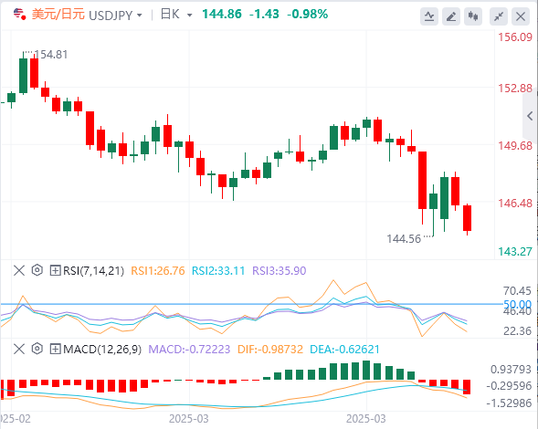This screenshot has width=538, height=429.
Task: Click the last red MACD histogram bar
Action: click(x=467, y=387)
